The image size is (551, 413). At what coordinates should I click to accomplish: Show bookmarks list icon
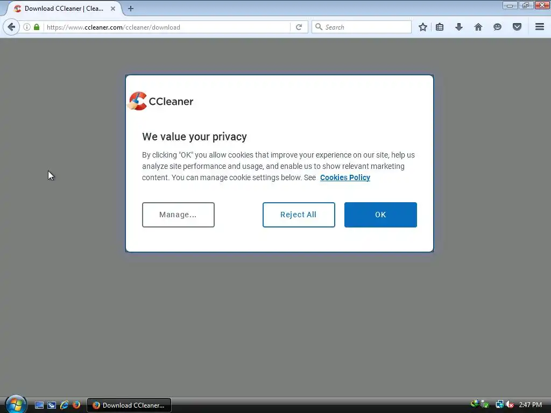[x=440, y=27]
